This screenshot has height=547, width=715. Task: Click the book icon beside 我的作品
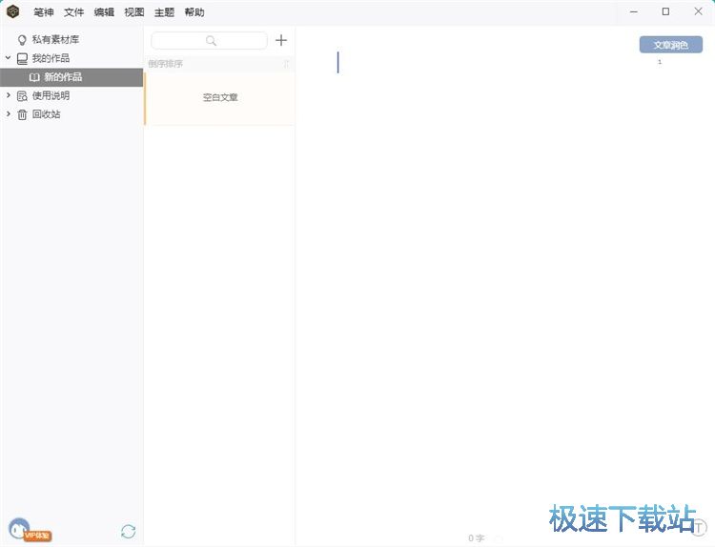[x=22, y=59]
